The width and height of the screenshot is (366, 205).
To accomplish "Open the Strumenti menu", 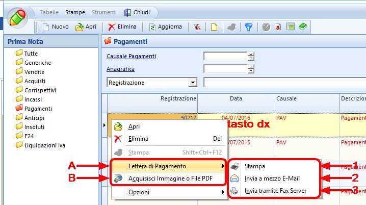I will [x=104, y=12].
